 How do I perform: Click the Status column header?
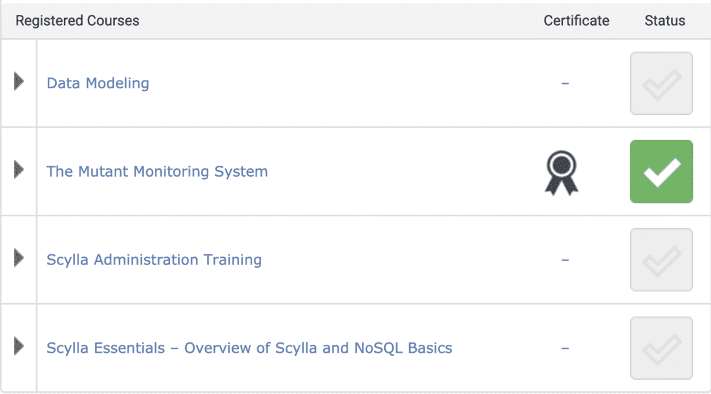pos(664,21)
